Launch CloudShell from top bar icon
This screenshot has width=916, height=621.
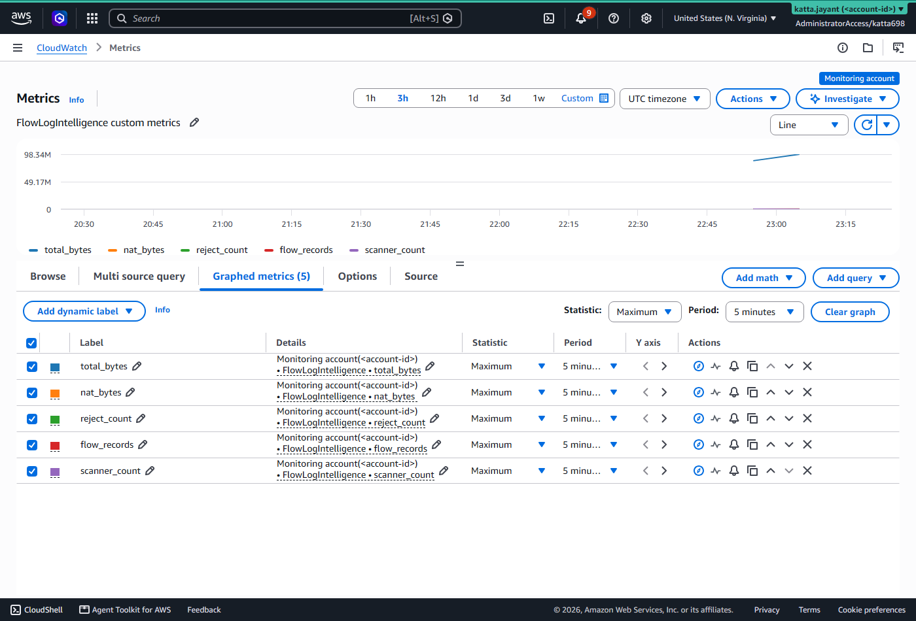pyautogui.click(x=549, y=18)
